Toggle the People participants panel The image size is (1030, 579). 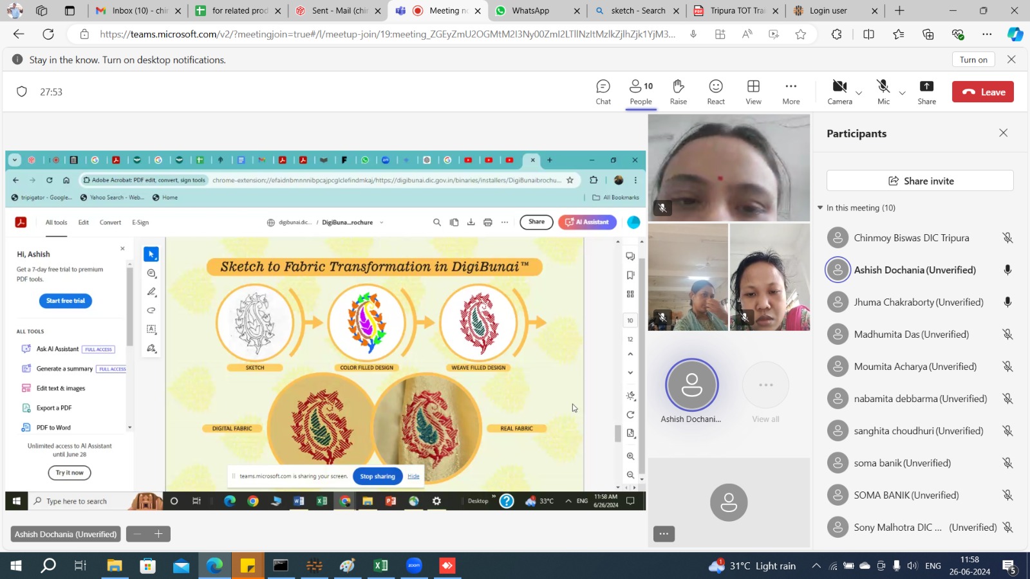coord(641,92)
